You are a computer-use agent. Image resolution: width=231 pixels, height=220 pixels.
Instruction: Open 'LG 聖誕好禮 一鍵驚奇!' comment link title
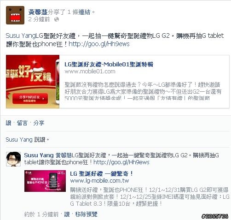(102, 174)
